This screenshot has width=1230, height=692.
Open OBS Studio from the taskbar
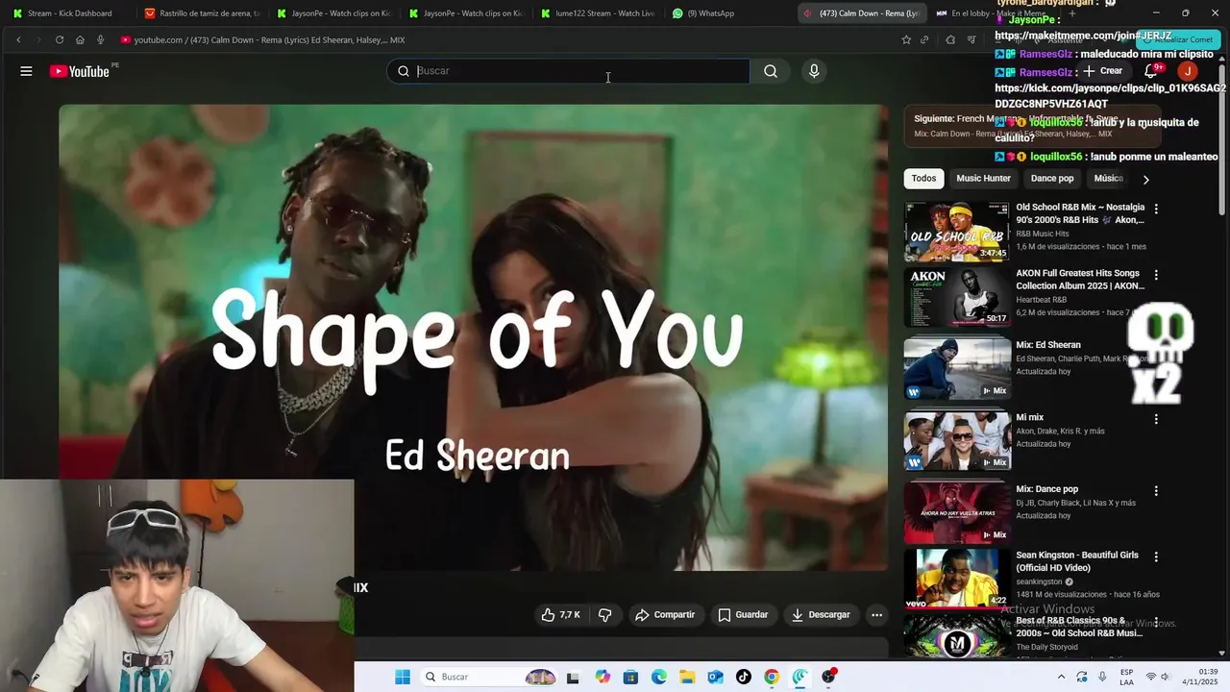pos(828,677)
